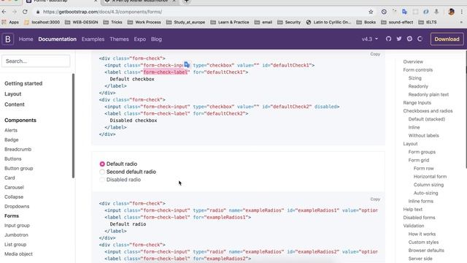Bookmark this page with the star icon

(371, 12)
